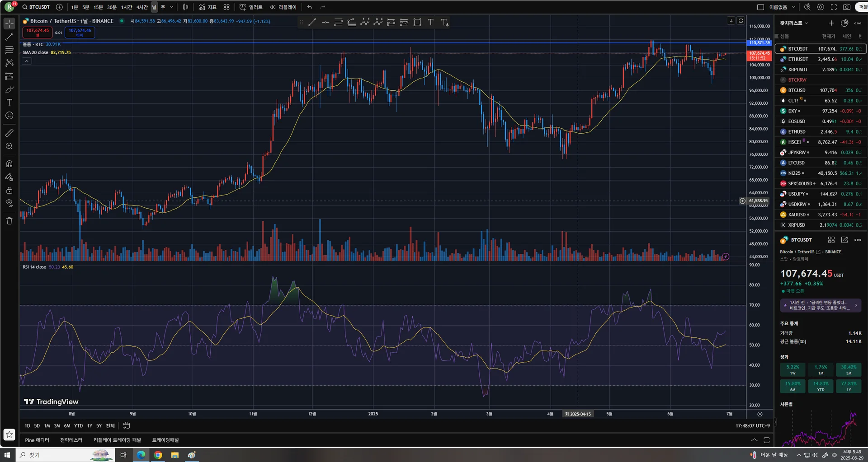Screen dimensions: 868x462
Task: Take a chart snapshot with camera icon
Action: tap(847, 7)
